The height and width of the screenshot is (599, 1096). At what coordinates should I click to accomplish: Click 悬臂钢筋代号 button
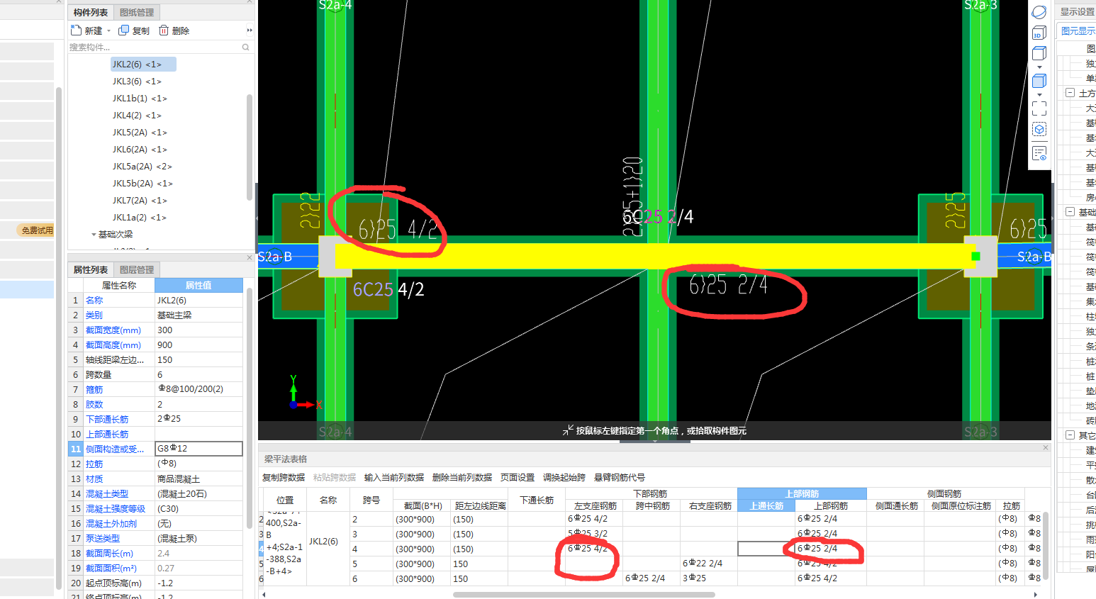click(620, 478)
